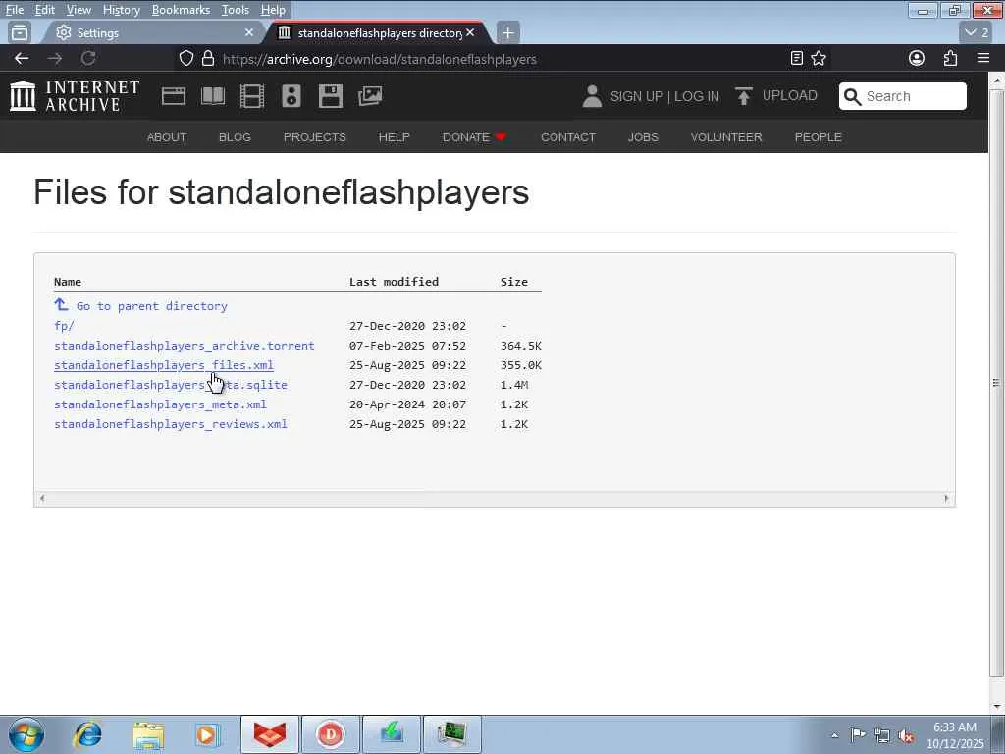Launch Internet Explorer from the taskbar

click(87, 734)
